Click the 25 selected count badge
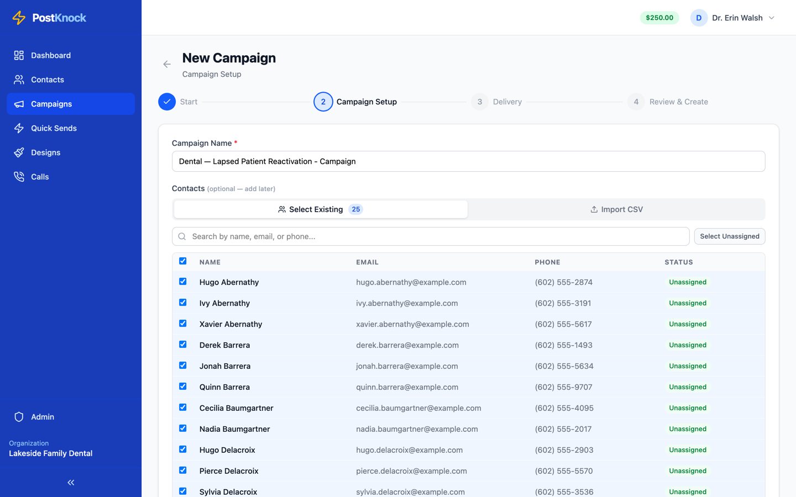Viewport: 796px width, 497px height. pos(356,209)
